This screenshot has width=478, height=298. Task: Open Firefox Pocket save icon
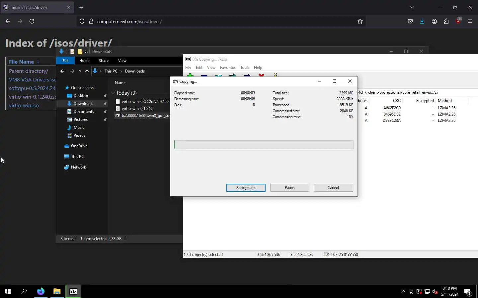point(410,21)
